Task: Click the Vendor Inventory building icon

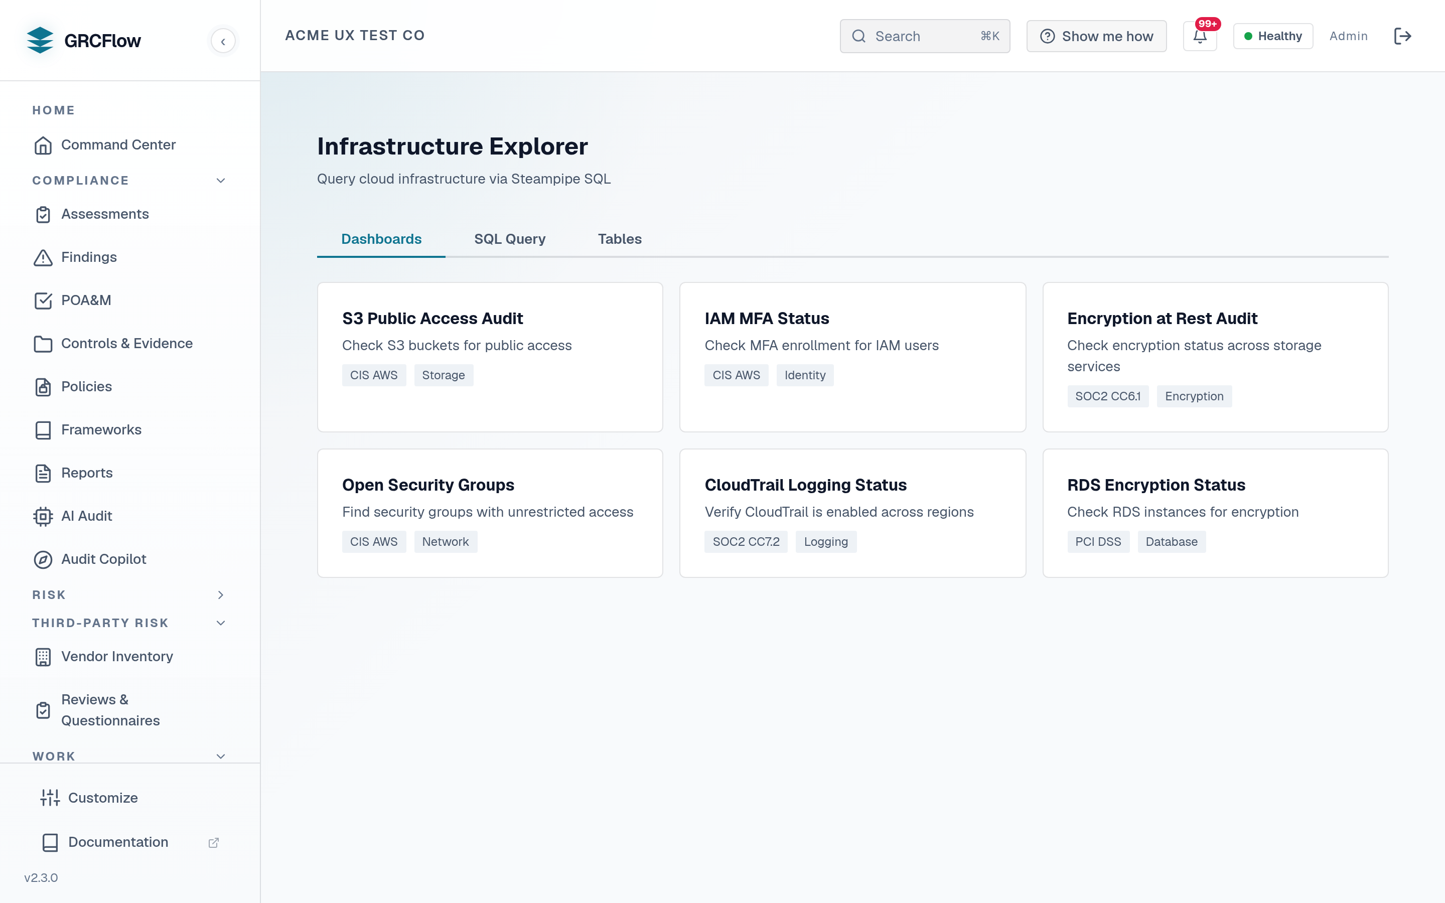Action: (43, 657)
